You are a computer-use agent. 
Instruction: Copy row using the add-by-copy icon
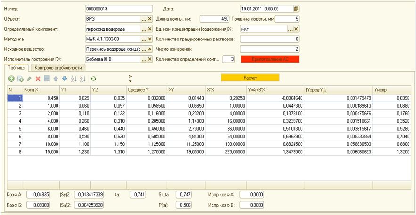(x=20, y=79)
